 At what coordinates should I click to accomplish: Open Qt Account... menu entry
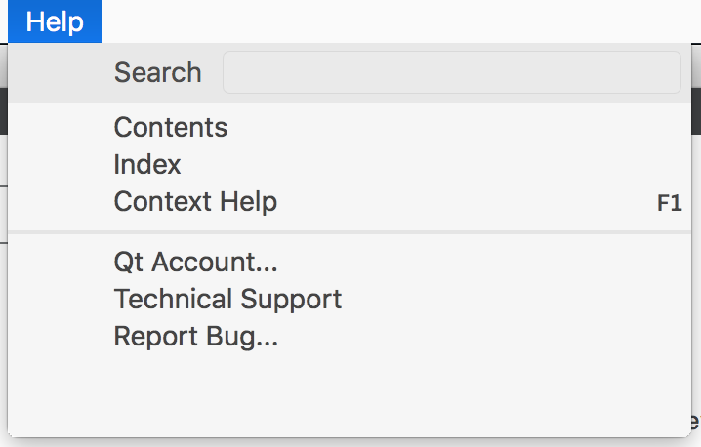pyautogui.click(x=195, y=262)
